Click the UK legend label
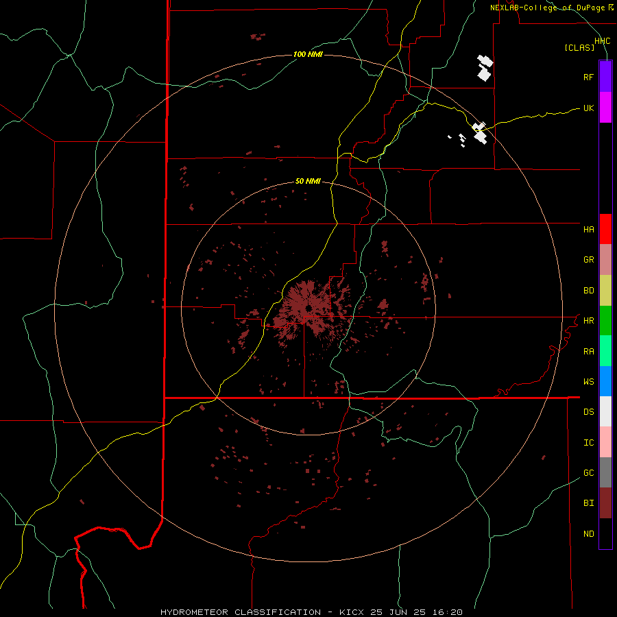 click(588, 108)
